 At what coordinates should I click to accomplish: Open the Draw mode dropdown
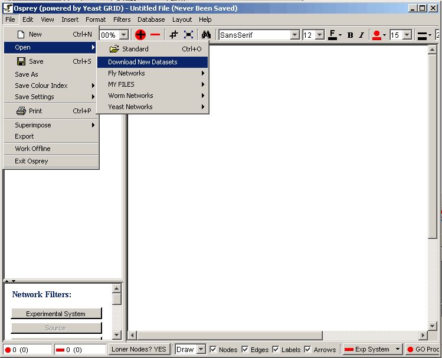[201, 350]
